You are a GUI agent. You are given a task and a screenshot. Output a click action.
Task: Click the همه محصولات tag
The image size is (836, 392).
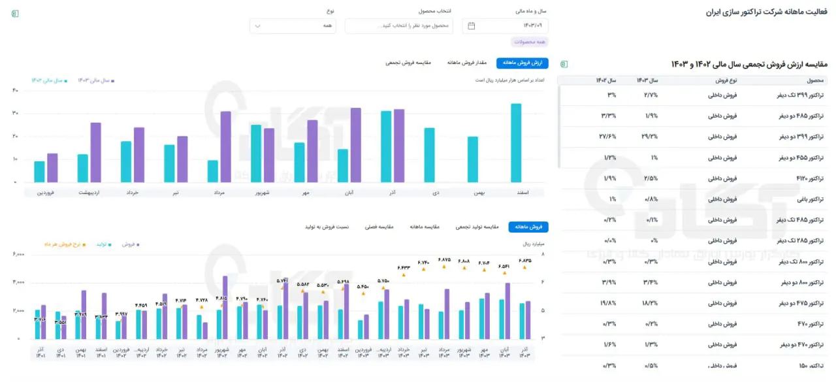[x=530, y=42]
